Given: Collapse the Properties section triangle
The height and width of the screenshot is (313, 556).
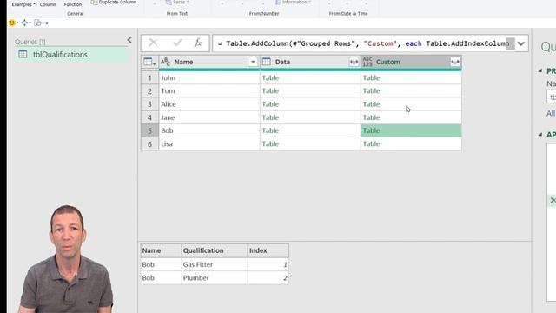Looking at the screenshot, I should pos(540,70).
